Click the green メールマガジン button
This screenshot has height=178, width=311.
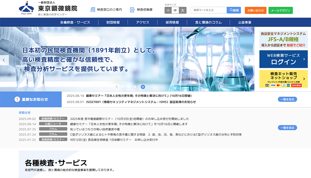click(x=281, y=10)
